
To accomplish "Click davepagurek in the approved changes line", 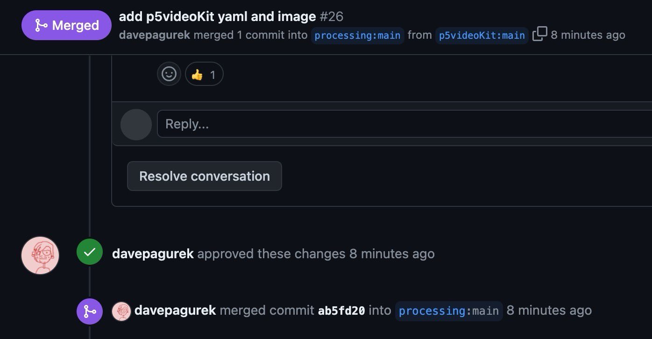I will [x=153, y=254].
